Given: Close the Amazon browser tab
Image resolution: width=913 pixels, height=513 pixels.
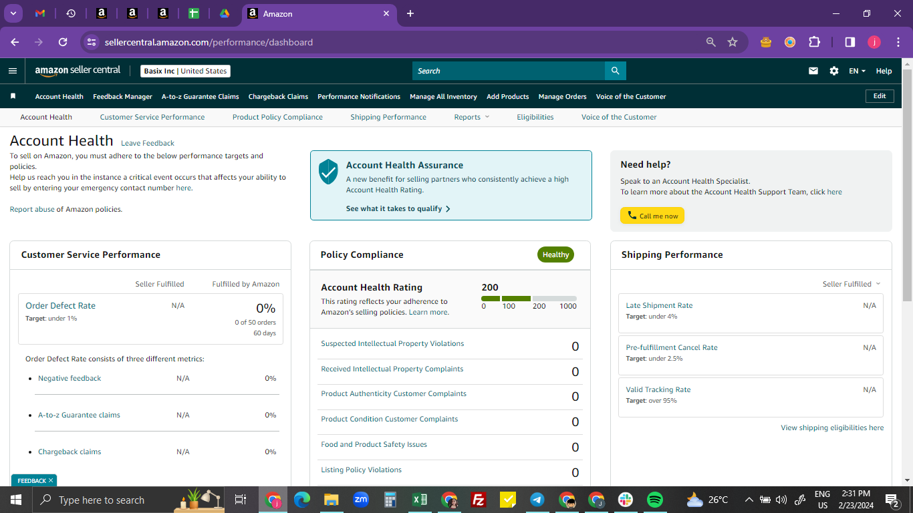Looking at the screenshot, I should pyautogui.click(x=386, y=13).
